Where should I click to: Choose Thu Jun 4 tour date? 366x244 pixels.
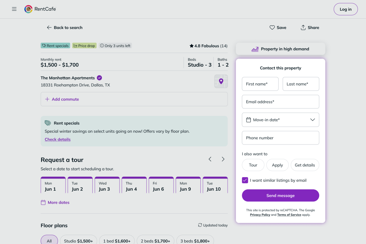134,185
